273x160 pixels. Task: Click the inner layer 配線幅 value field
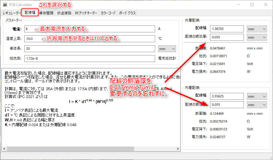[227, 96]
